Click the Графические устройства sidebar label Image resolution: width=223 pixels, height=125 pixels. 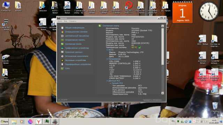(x=77, y=48)
